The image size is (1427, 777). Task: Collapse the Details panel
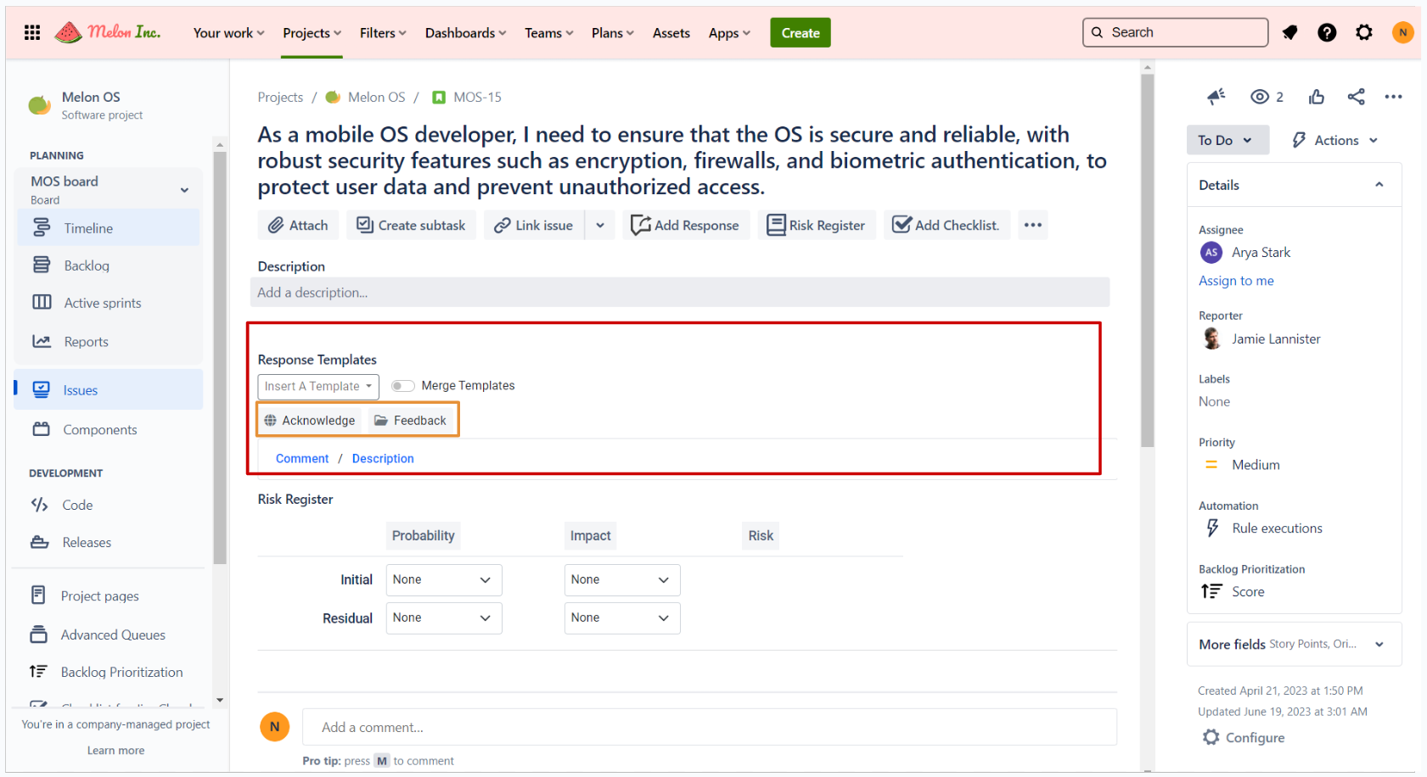tap(1379, 185)
